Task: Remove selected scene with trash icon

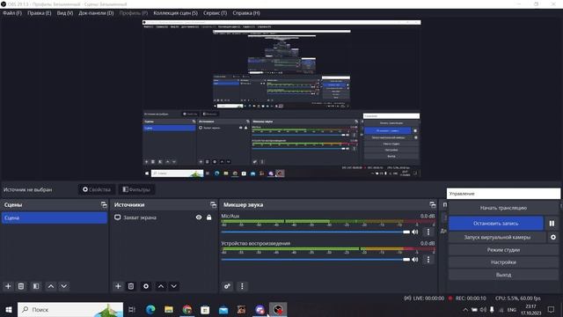Action: coord(21,286)
